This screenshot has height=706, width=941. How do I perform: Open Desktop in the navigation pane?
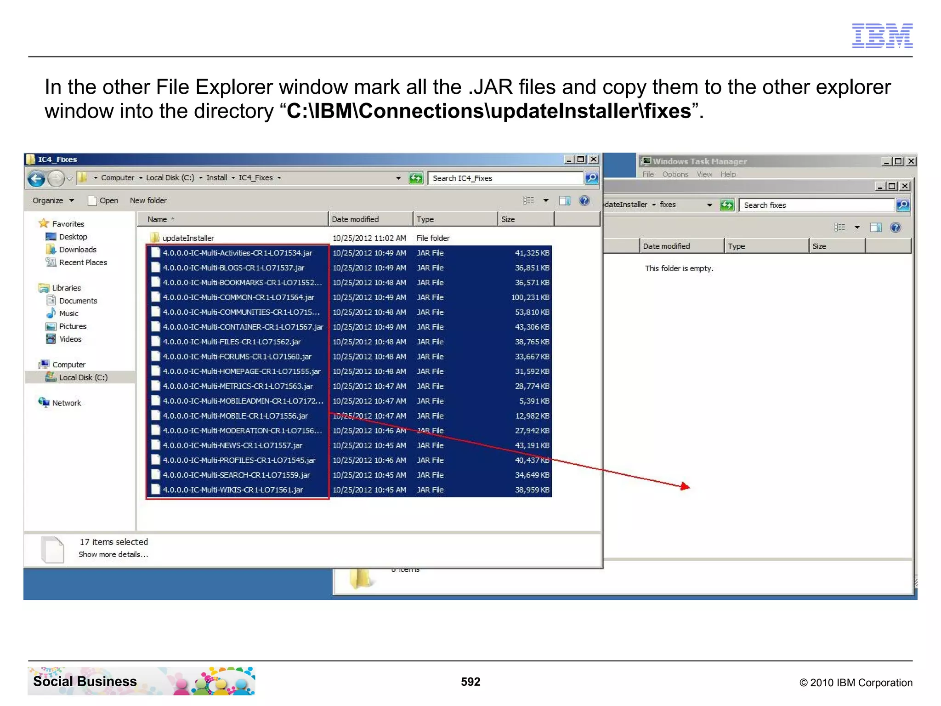(x=73, y=237)
